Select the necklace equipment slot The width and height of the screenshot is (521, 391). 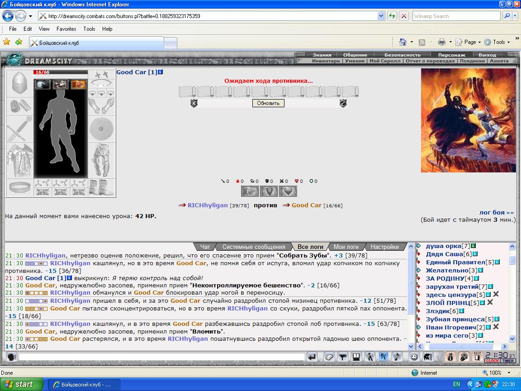click(101, 83)
